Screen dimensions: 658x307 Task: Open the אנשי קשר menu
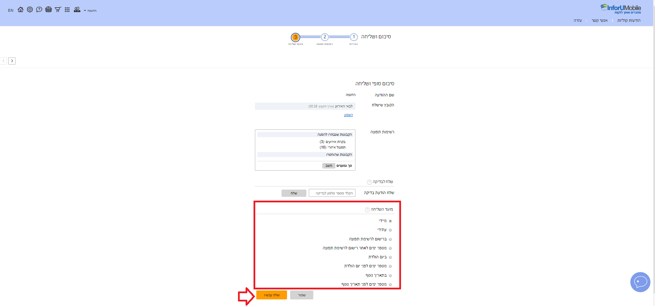[x=599, y=20]
